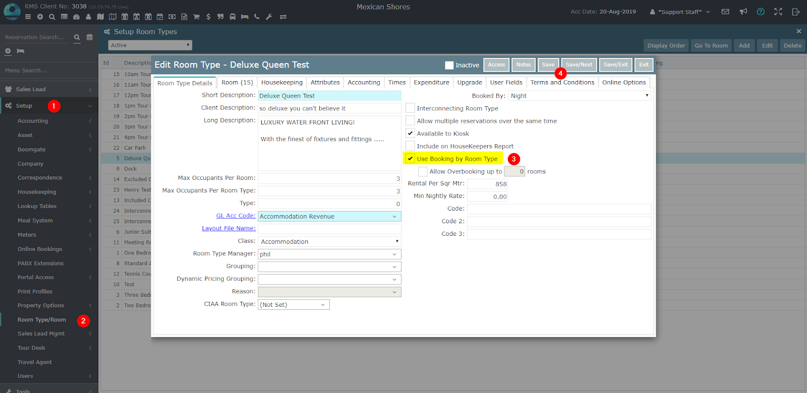Open the calendar R icon
This screenshot has width=807, height=393.
(148, 17)
